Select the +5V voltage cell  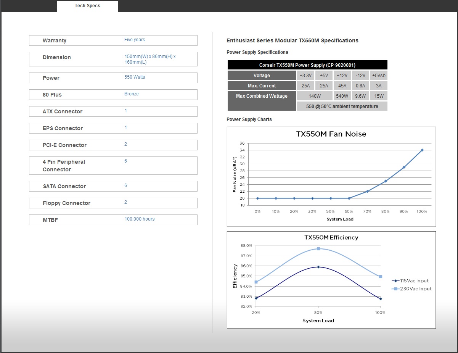pos(324,76)
